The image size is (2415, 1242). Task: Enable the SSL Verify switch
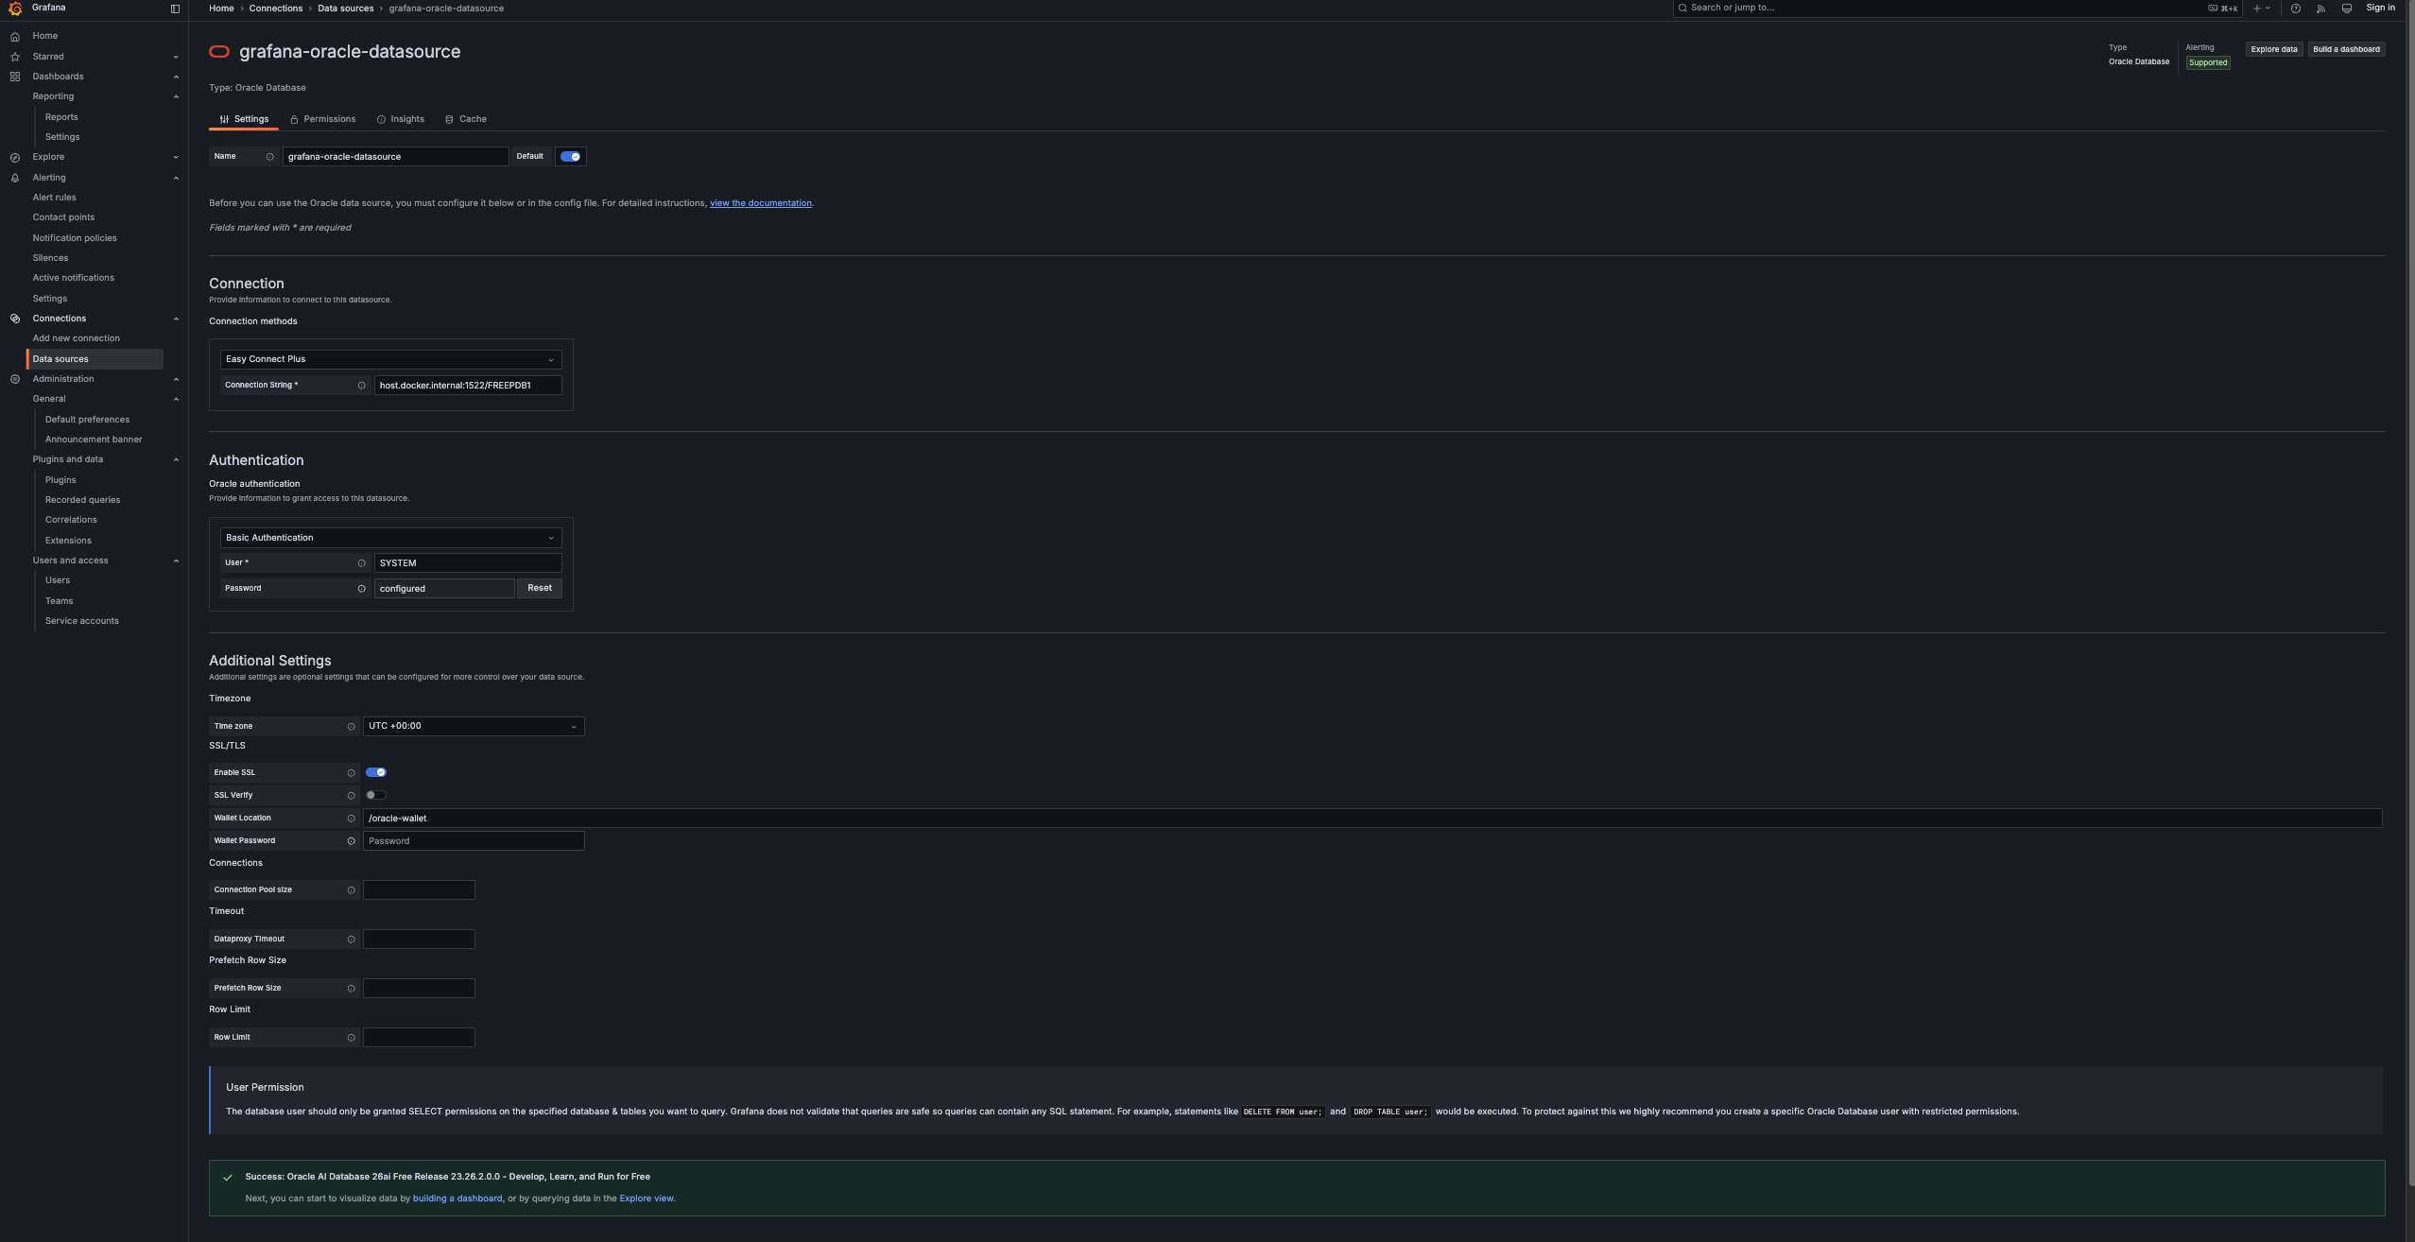[x=376, y=795]
